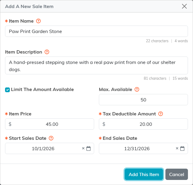Click the Item Price label
Image resolution: width=193 pixels, height=185 pixels.
pos(20,114)
